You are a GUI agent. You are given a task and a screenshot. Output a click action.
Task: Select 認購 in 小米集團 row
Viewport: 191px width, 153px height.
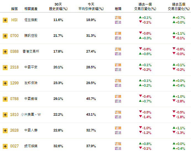click(x=118, y=112)
